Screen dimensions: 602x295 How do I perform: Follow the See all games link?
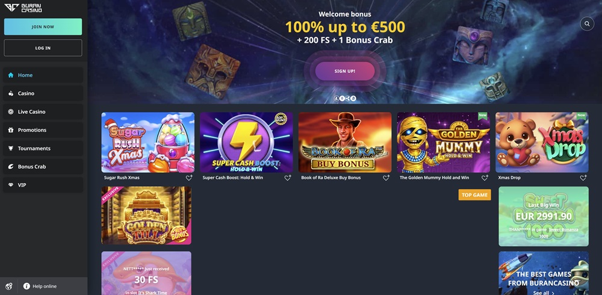point(544,293)
